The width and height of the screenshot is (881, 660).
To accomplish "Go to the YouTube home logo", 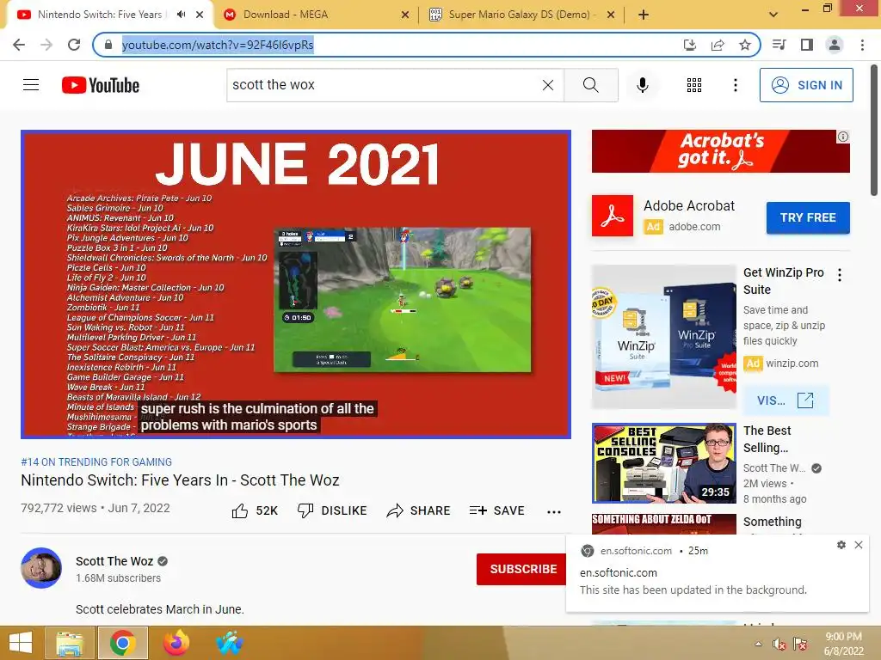I will coord(101,85).
